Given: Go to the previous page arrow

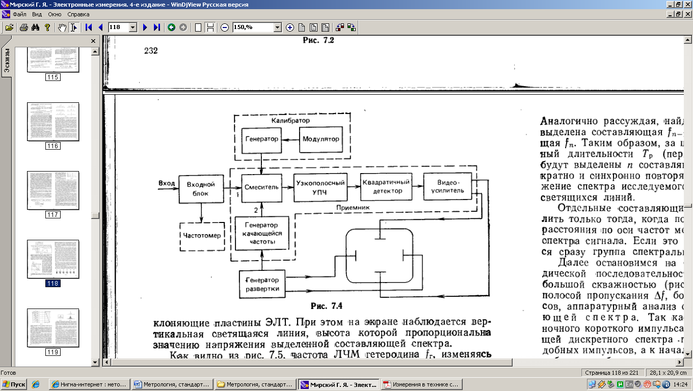Looking at the screenshot, I should coord(101,27).
